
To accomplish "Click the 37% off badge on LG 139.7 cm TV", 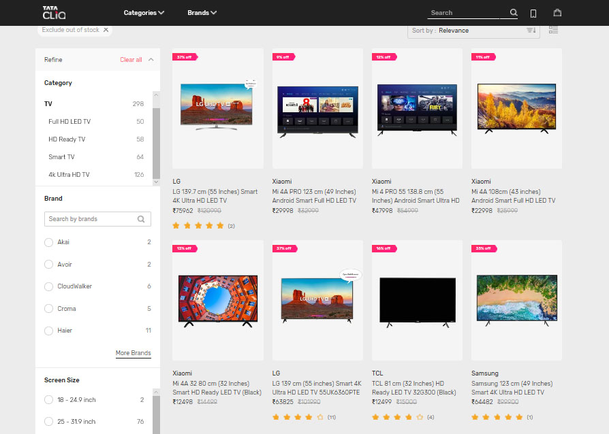I will coord(185,57).
